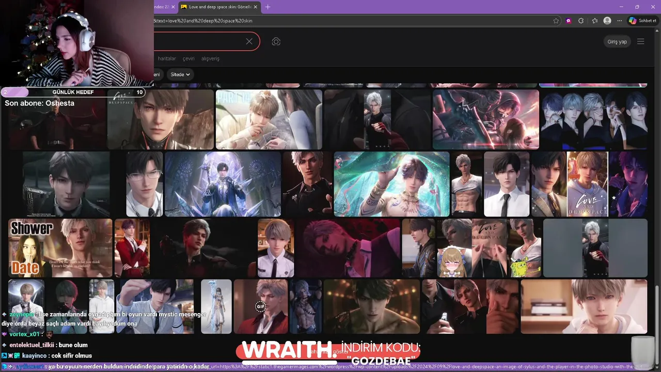Close the 'Love and deep space skin' tab
This screenshot has height=372, width=661.
[257, 7]
